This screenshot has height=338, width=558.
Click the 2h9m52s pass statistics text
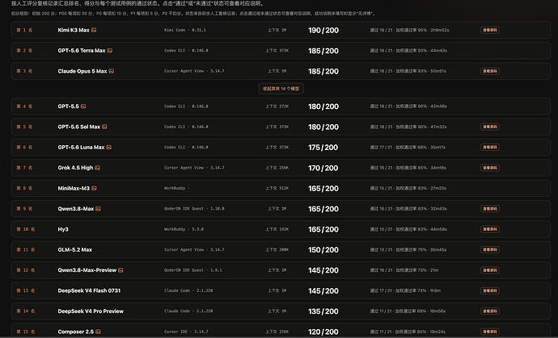tap(409, 30)
